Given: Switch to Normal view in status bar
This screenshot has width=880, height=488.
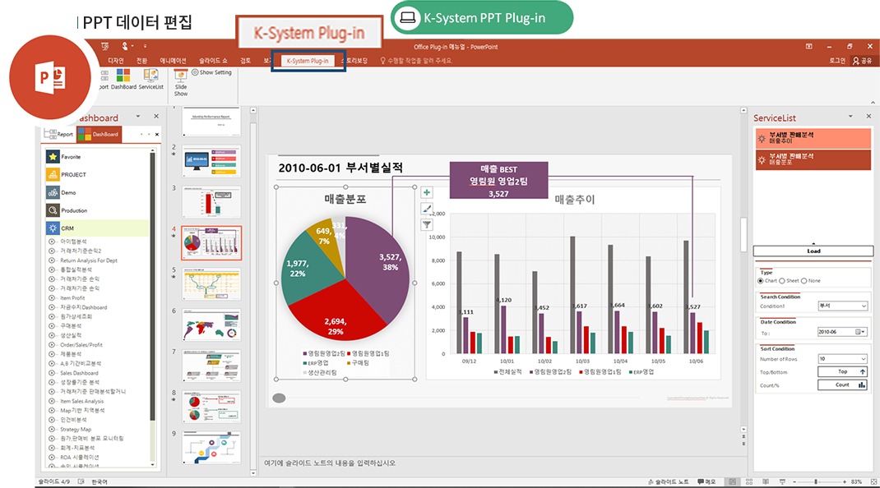Looking at the screenshot, I should click(733, 481).
